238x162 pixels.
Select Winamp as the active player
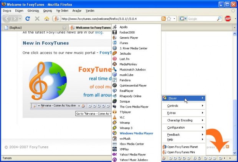tap(136, 123)
